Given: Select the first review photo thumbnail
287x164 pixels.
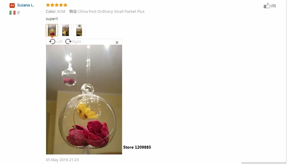Looking at the screenshot, I should click(x=52, y=30).
